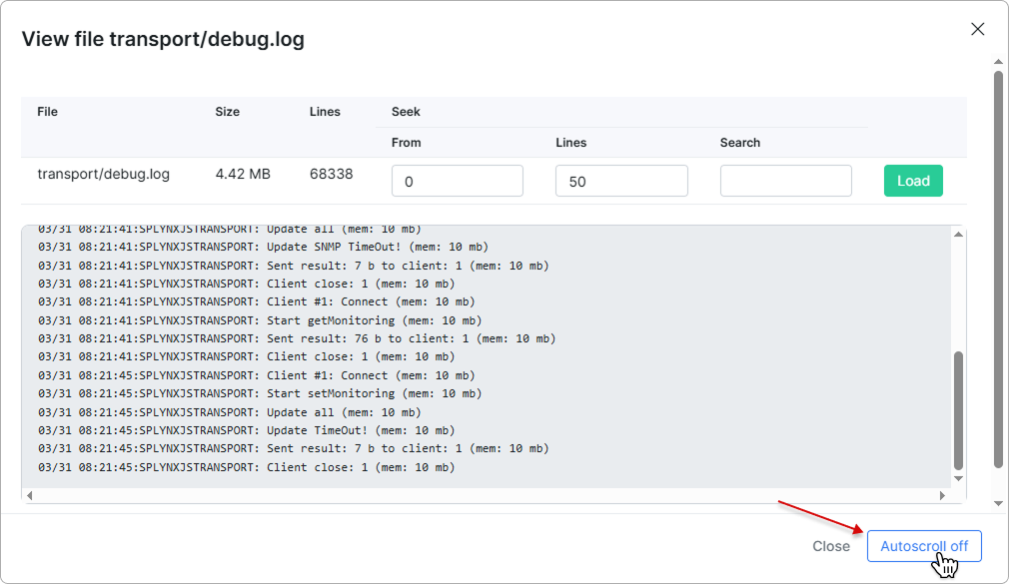Image resolution: width=1009 pixels, height=584 pixels.
Task: Click the Search column label
Action: pos(740,143)
